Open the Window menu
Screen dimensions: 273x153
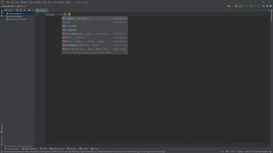61,2
